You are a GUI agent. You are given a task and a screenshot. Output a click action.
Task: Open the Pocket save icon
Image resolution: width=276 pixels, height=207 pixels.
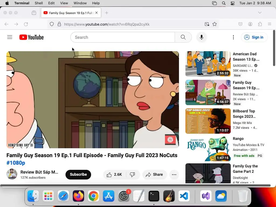[240, 24]
